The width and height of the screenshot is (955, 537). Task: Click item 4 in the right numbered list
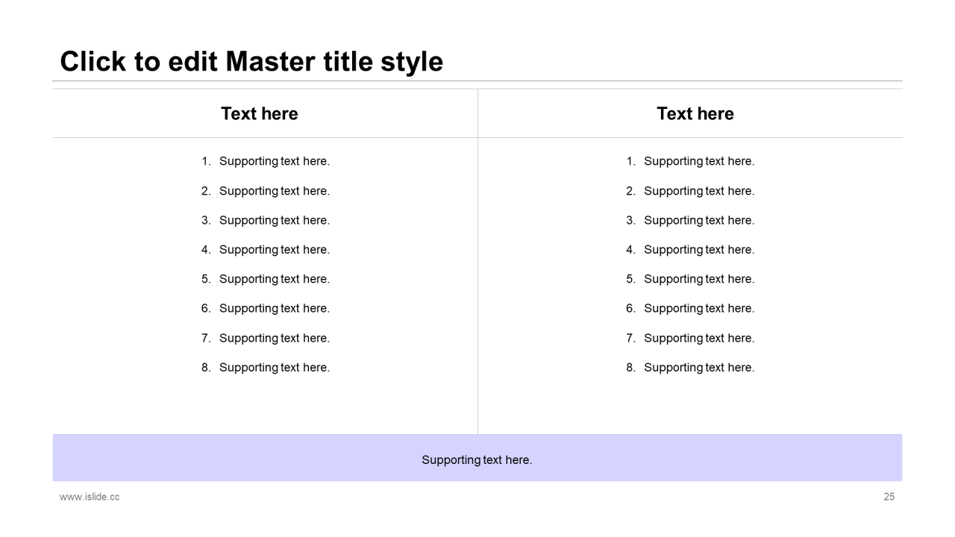point(698,249)
